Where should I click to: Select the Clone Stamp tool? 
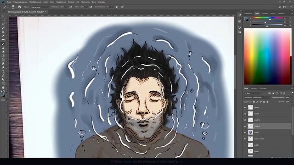click(3, 48)
